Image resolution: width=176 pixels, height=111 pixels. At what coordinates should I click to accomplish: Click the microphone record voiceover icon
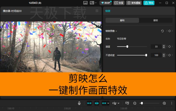point(79,103)
